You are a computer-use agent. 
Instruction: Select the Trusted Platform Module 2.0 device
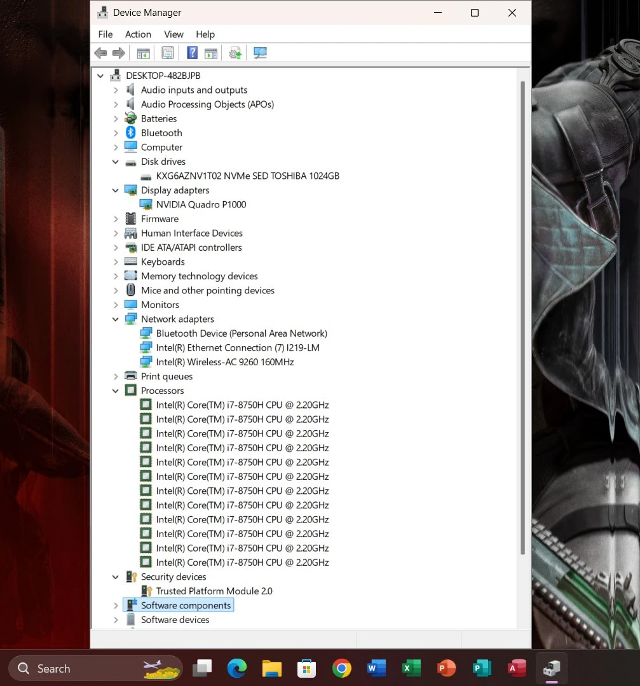[x=214, y=591]
